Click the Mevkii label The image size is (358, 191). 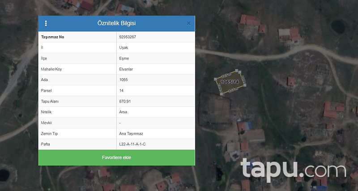[47, 123]
